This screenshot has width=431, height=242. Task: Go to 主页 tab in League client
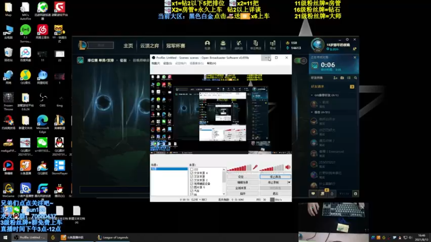128,46
